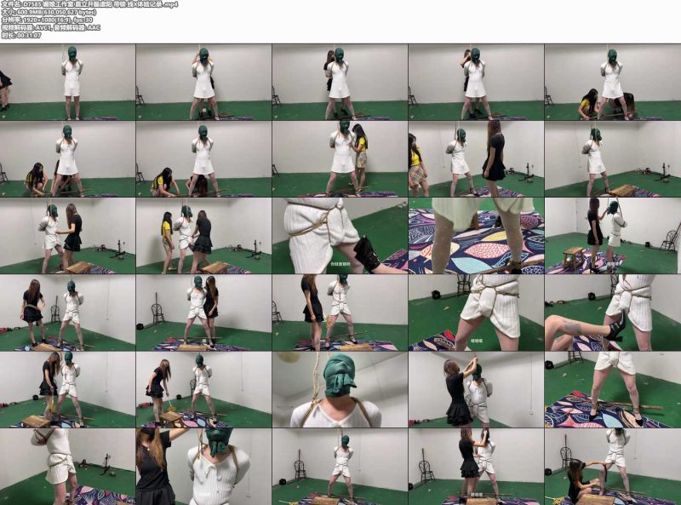The width and height of the screenshot is (681, 505).
Task: Select second-row thumbnail with yellow top person standing close
Action: [340, 159]
